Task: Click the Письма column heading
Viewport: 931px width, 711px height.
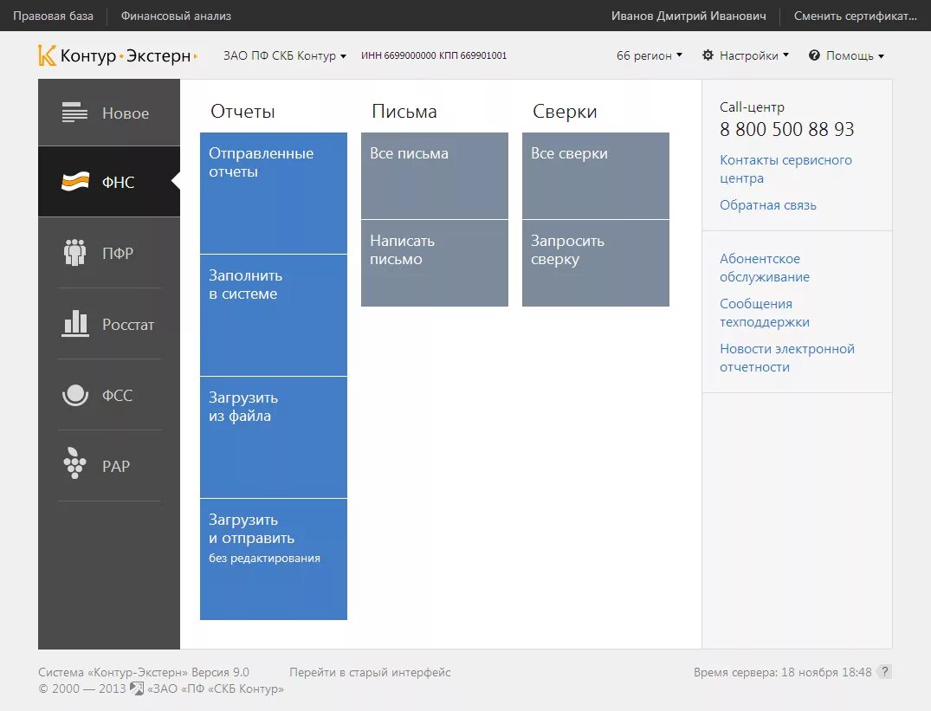Action: point(404,112)
